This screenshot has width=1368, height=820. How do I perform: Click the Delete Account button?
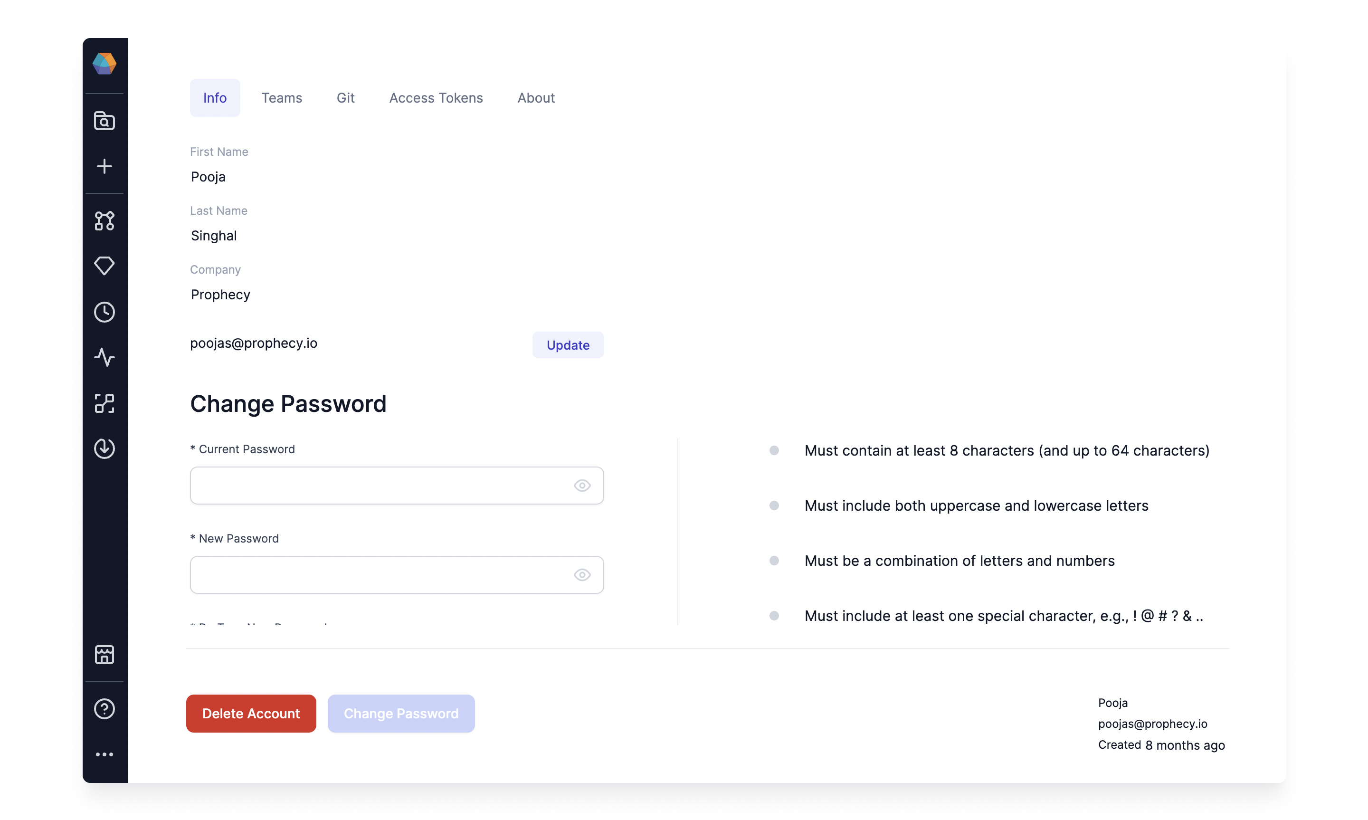click(x=251, y=714)
